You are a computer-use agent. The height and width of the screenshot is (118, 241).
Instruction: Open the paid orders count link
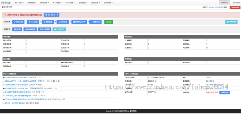(84, 41)
